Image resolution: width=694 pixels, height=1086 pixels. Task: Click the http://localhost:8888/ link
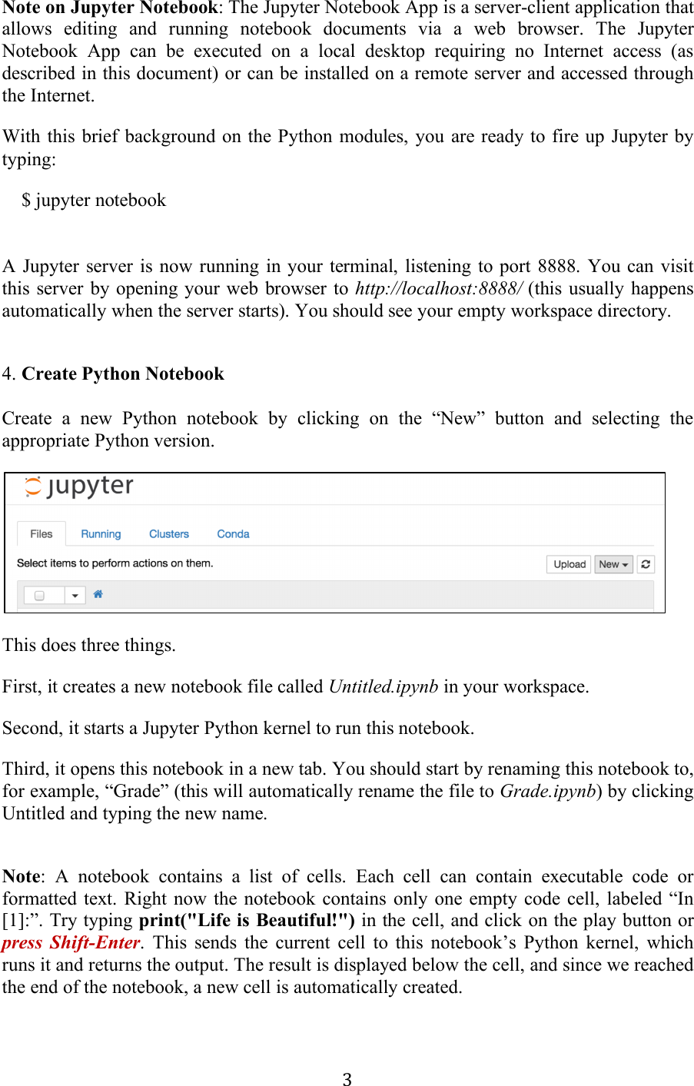pos(437,288)
